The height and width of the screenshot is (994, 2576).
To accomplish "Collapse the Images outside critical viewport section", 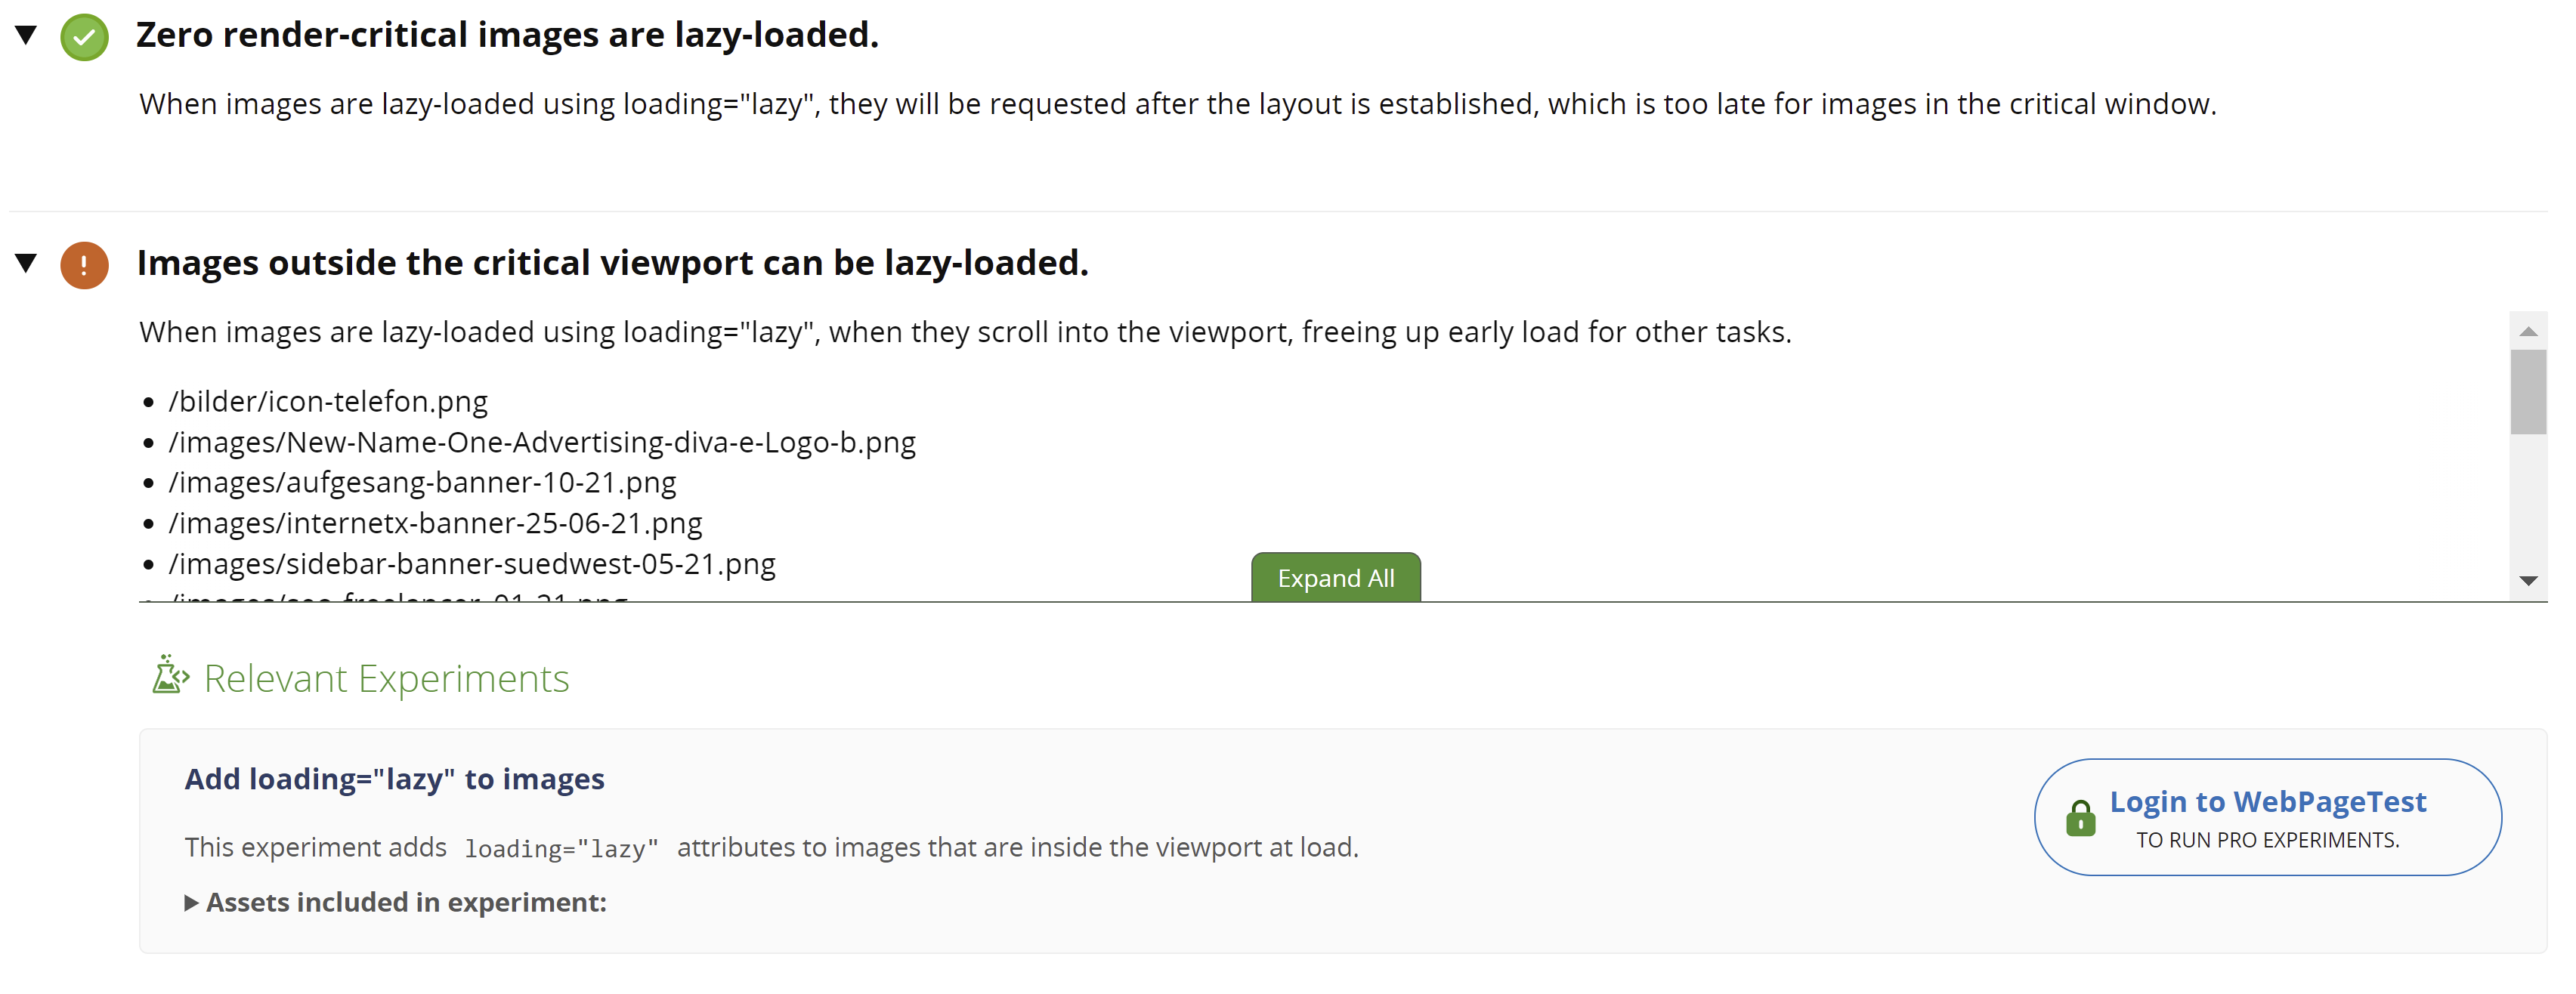I will pyautogui.click(x=26, y=263).
